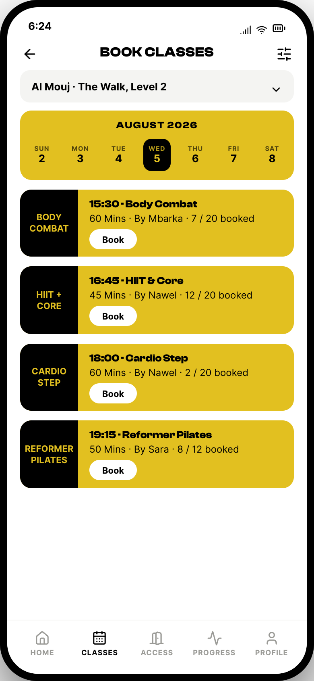Screen dimensions: 314x681
Task: Open the black Reformer Pilates tile
Action: point(49,454)
